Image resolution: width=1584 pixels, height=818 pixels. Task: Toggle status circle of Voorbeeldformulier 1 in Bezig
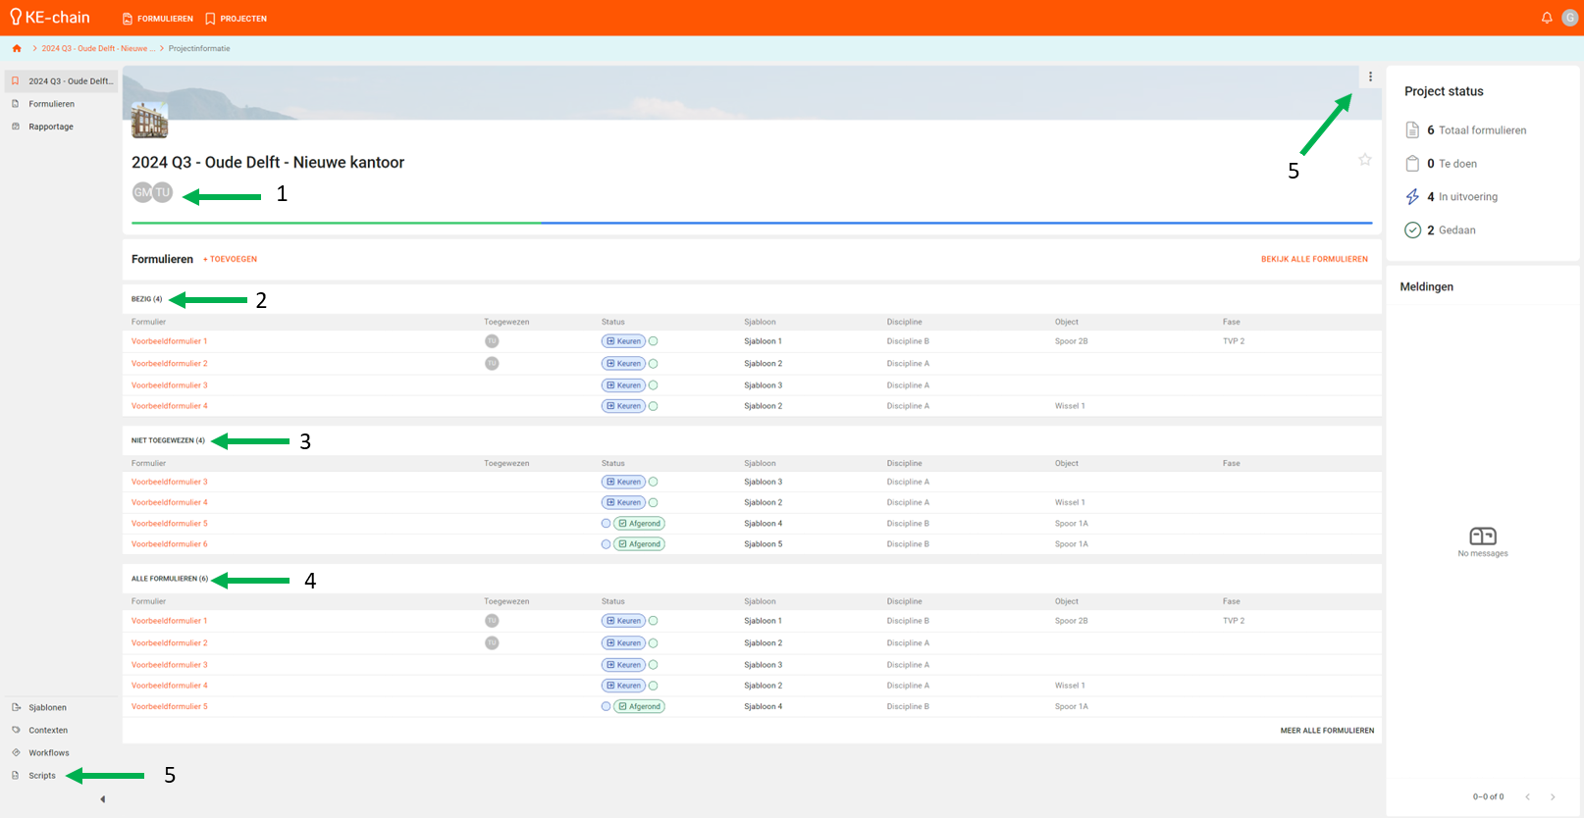654,341
